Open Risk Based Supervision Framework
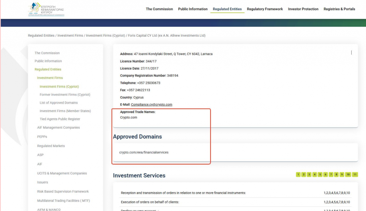Screen dimensions: 366x211 pyautogui.click(x=63, y=191)
